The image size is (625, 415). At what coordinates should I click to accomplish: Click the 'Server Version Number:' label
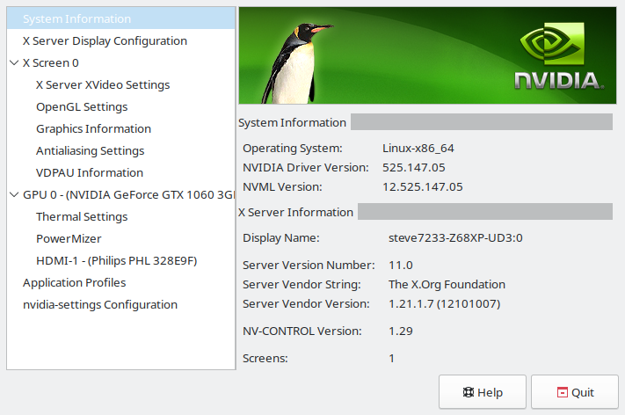pyautogui.click(x=309, y=266)
